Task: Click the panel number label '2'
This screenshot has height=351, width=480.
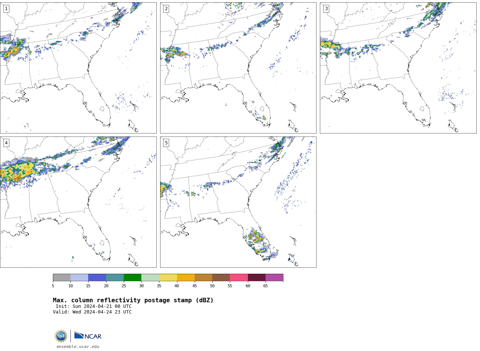Action: pyautogui.click(x=166, y=9)
